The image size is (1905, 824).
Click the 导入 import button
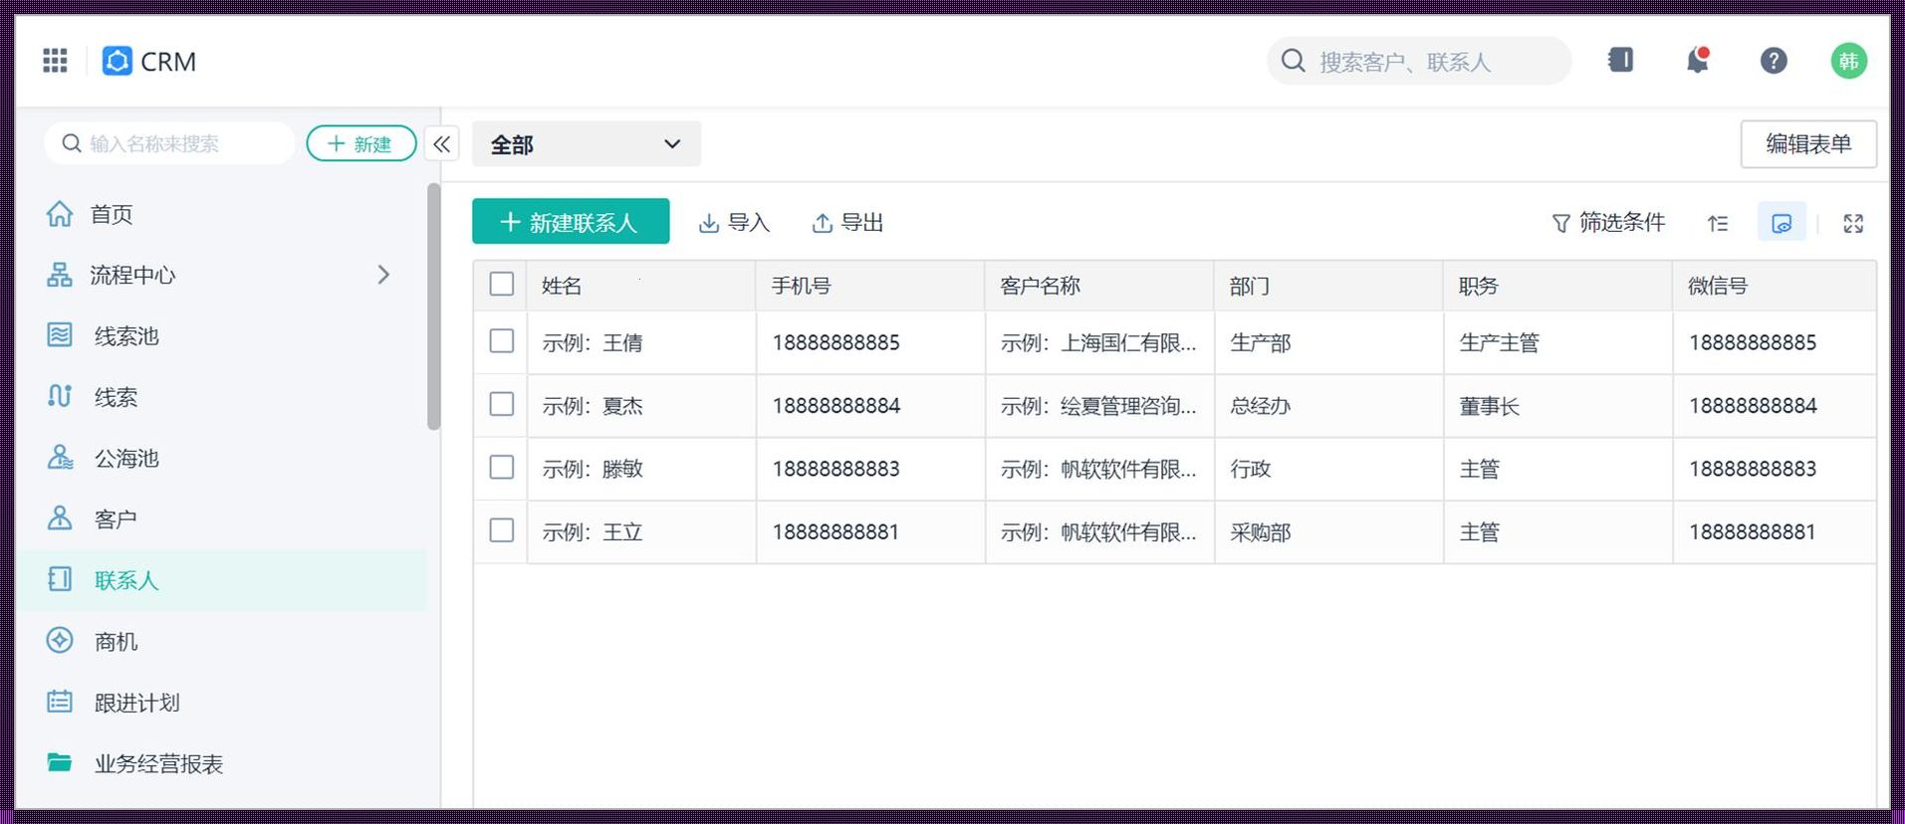(x=734, y=223)
